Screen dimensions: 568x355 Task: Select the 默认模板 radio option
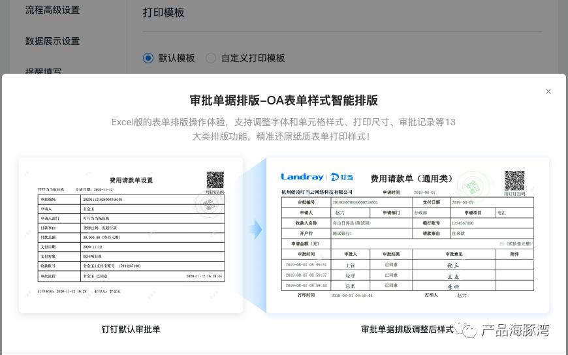pos(148,58)
